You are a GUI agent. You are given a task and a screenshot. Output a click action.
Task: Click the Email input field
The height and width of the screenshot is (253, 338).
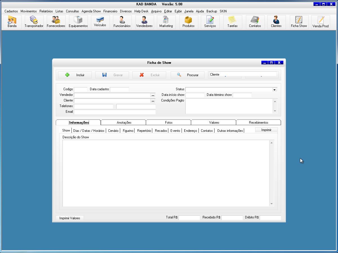point(115,112)
